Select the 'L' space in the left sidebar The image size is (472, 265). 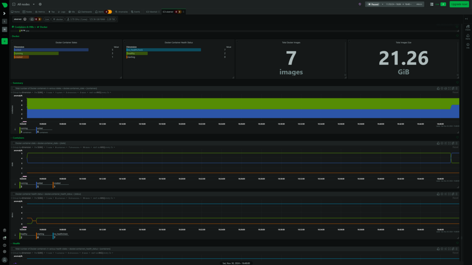(x=5, y=21)
